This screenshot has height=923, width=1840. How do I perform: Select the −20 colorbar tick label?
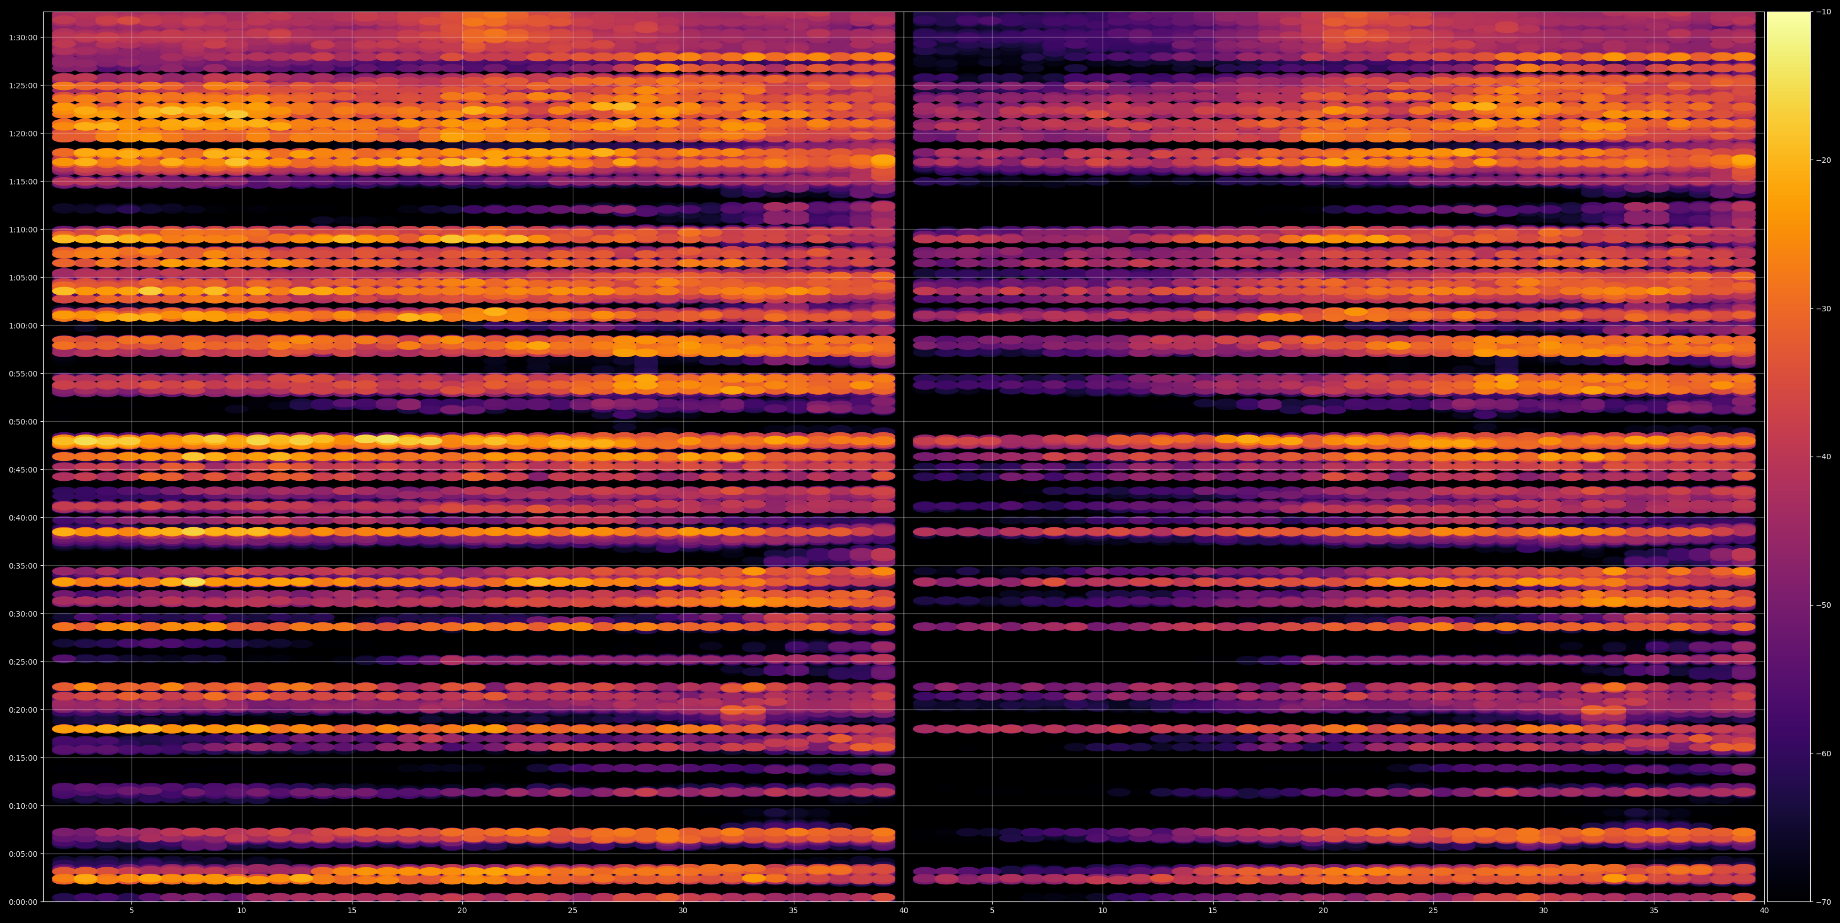tap(1823, 160)
